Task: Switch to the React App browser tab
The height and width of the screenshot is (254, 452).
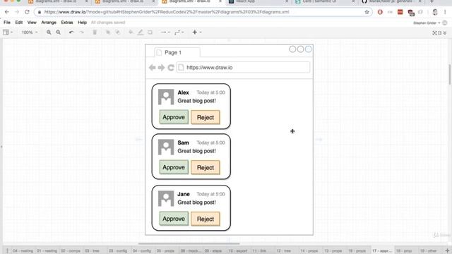Action: [258, 1]
